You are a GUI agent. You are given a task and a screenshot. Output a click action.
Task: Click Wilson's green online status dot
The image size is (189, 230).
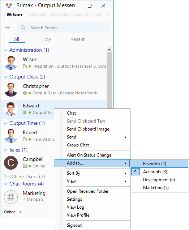(30, 66)
